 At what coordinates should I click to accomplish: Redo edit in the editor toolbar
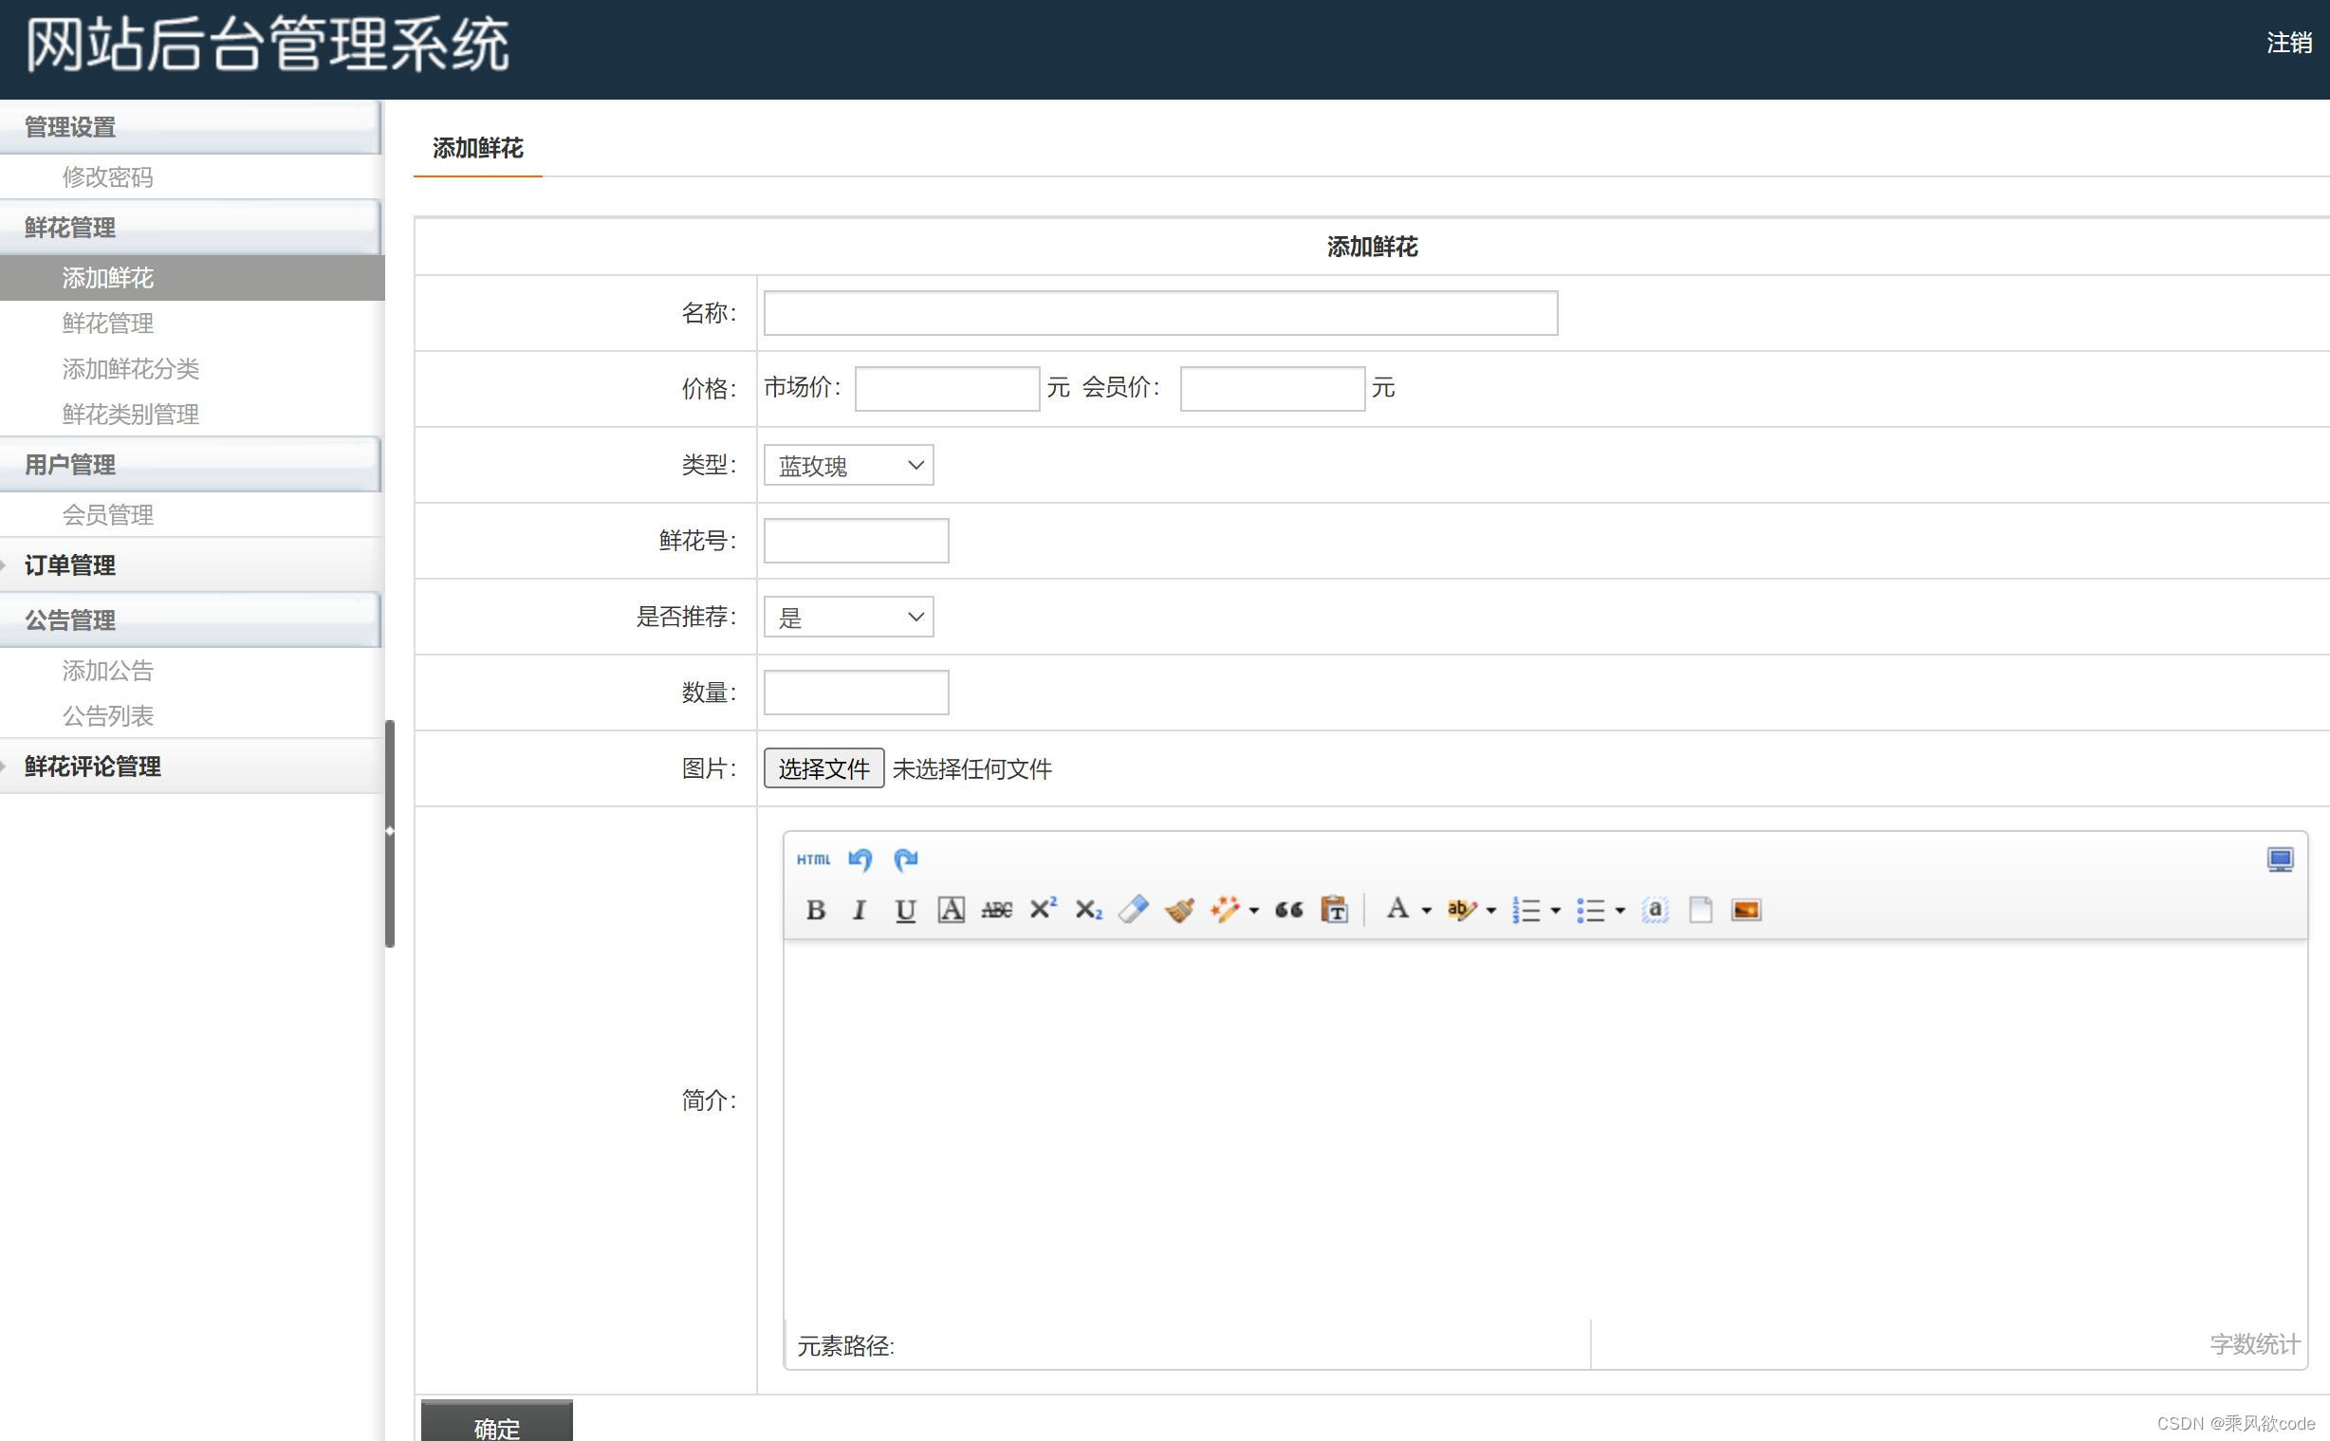(904, 859)
